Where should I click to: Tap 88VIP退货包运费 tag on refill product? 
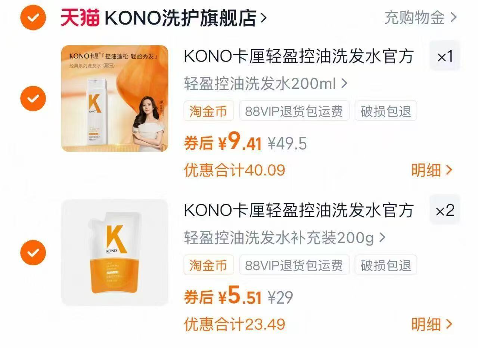(294, 265)
